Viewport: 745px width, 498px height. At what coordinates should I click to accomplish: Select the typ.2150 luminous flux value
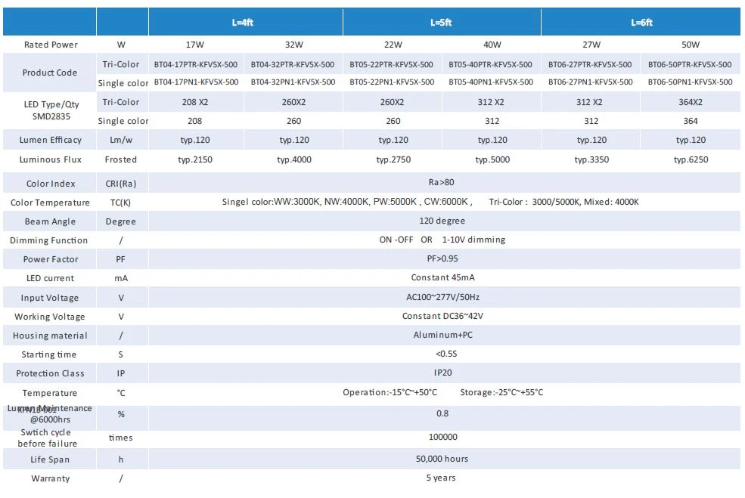tap(195, 159)
